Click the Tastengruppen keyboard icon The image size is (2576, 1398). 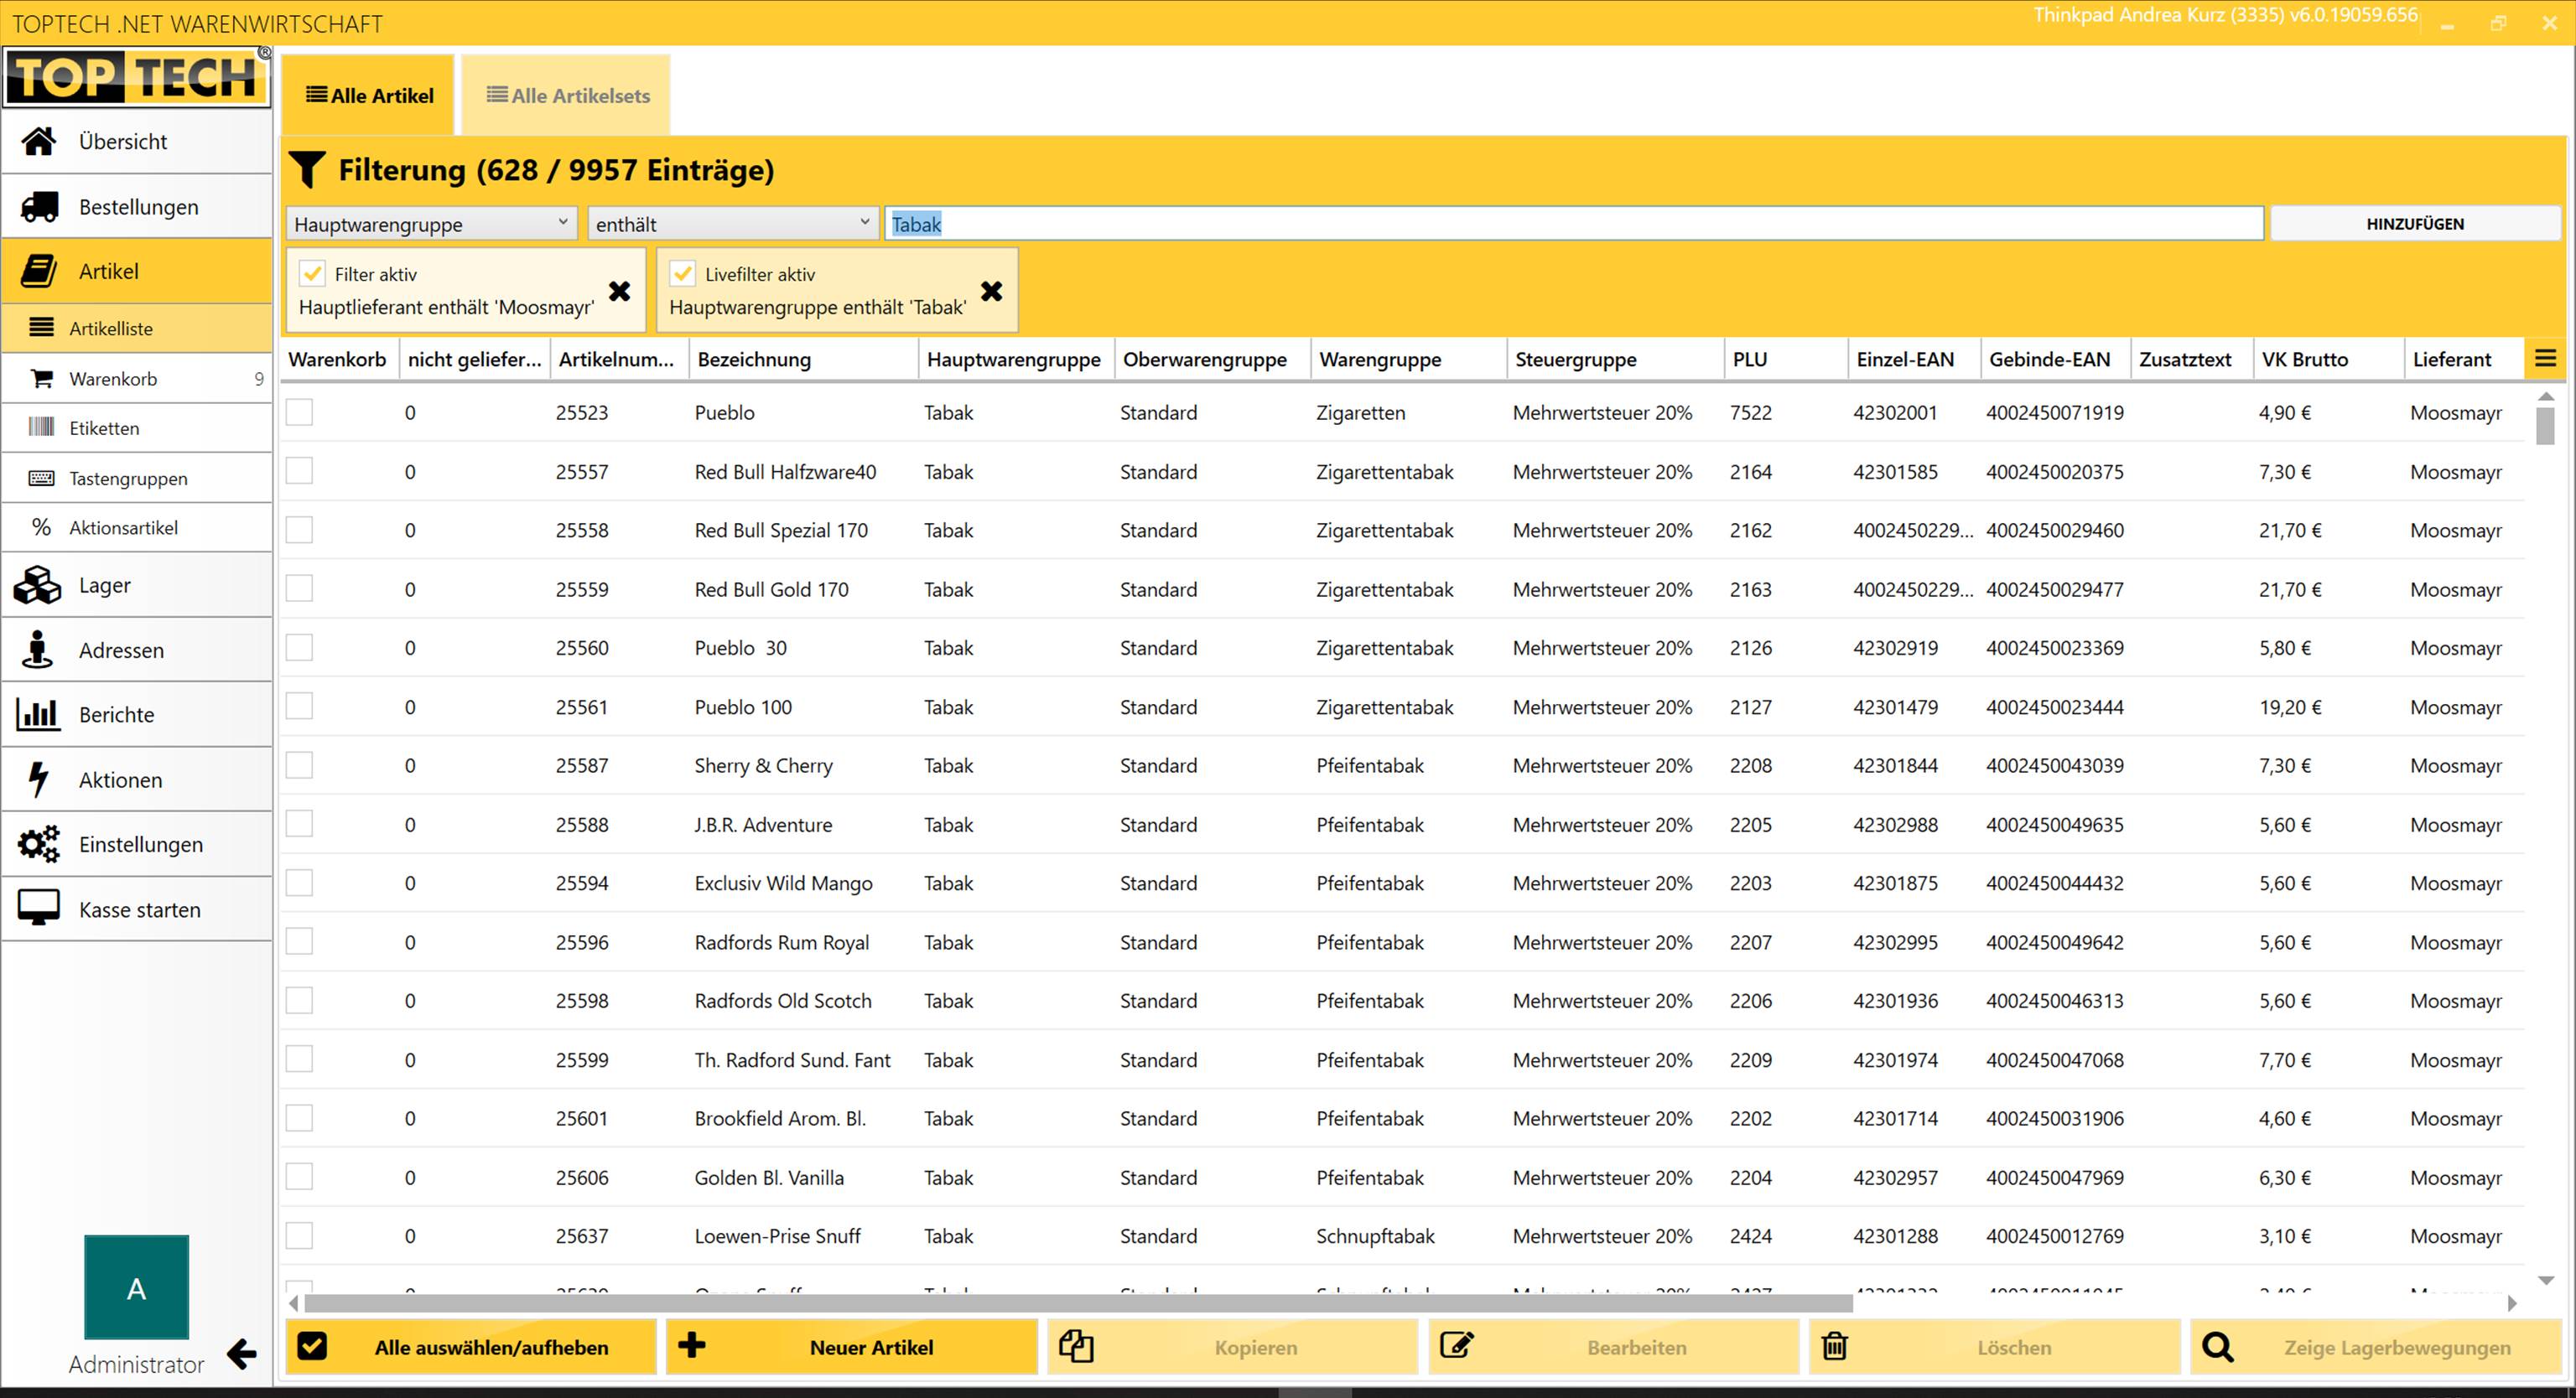41,478
